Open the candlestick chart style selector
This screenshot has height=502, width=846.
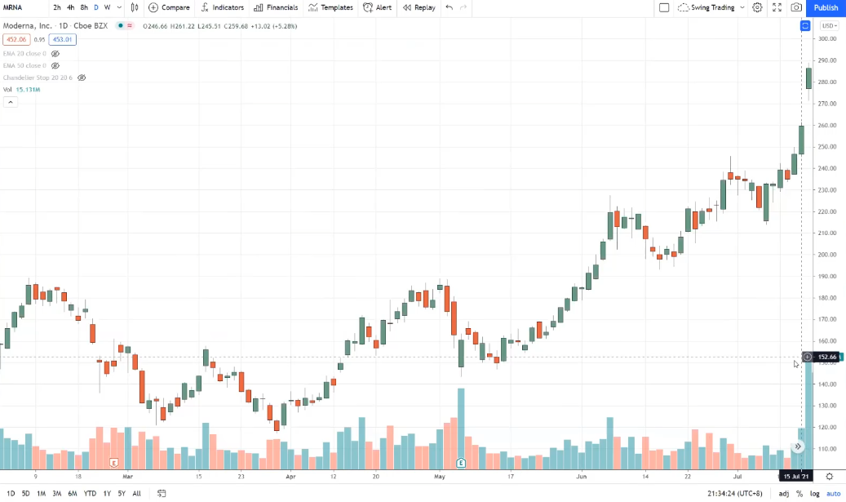point(135,7)
